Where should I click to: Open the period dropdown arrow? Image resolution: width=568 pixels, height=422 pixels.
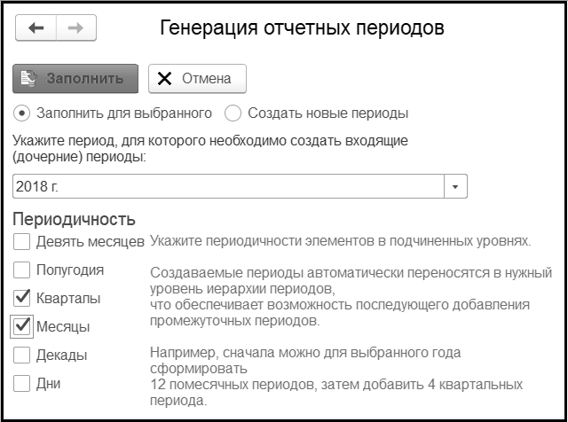click(x=455, y=187)
